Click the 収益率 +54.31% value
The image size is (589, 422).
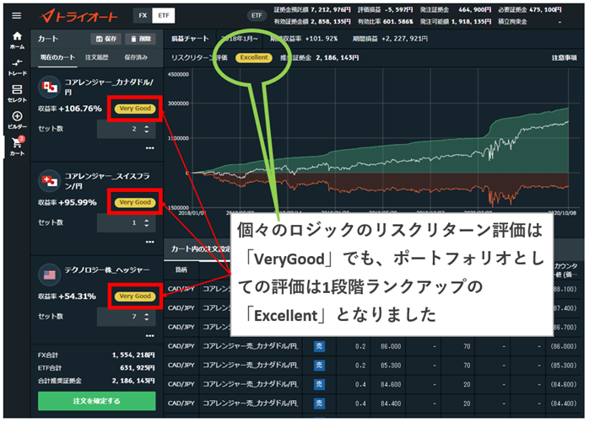pos(77,296)
